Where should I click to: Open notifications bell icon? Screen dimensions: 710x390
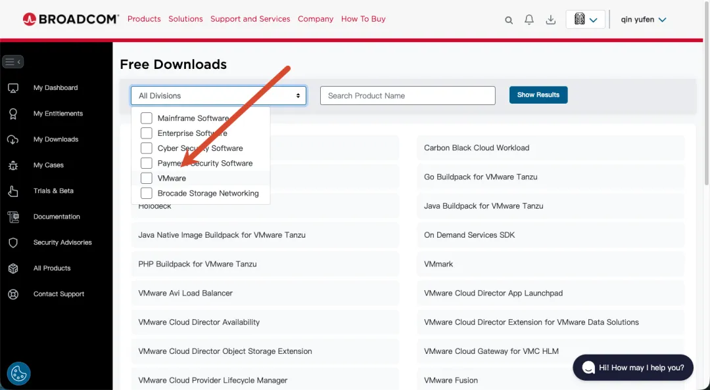tap(529, 20)
